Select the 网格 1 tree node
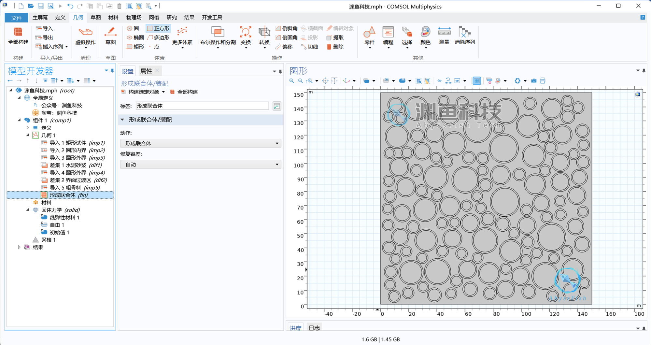Viewport: 651px width, 345px height. [x=44, y=240]
